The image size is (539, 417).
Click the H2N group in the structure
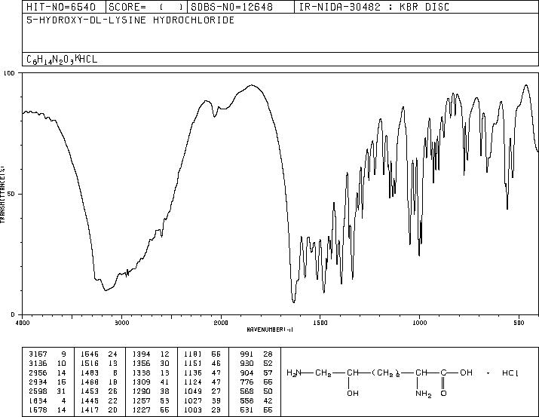click(x=294, y=373)
